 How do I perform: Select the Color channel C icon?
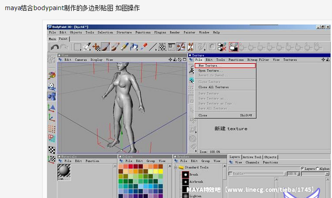coord(234,47)
